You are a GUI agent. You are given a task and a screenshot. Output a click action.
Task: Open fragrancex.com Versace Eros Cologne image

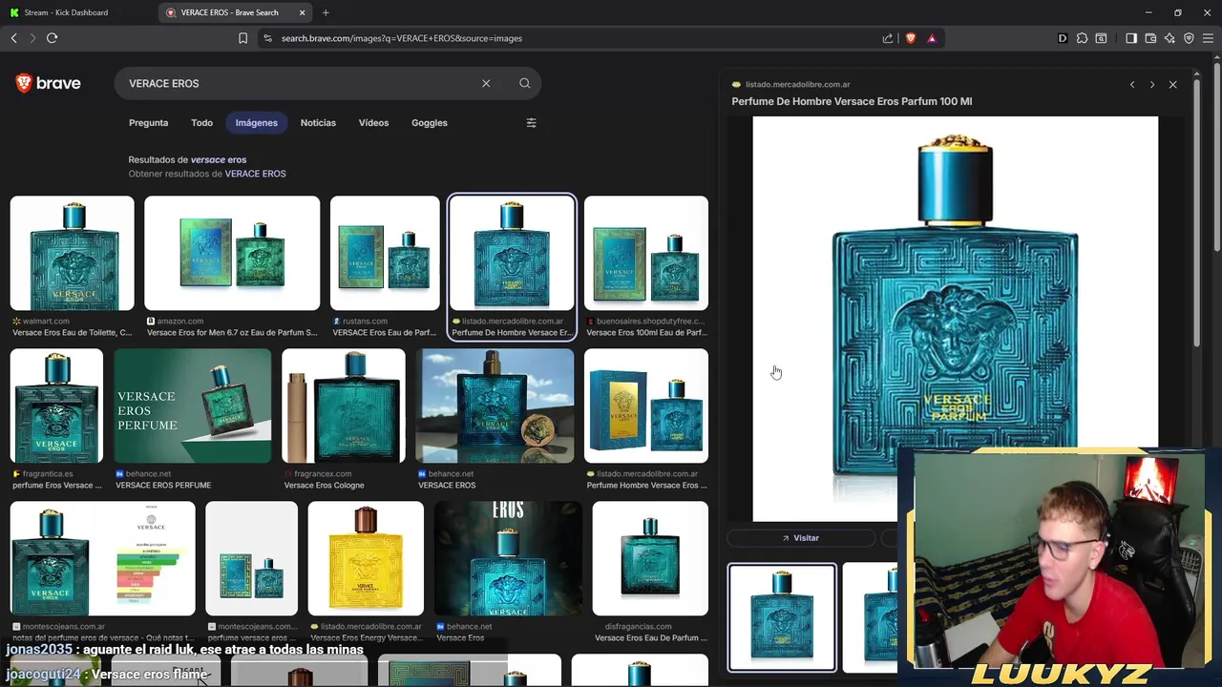coord(344,406)
